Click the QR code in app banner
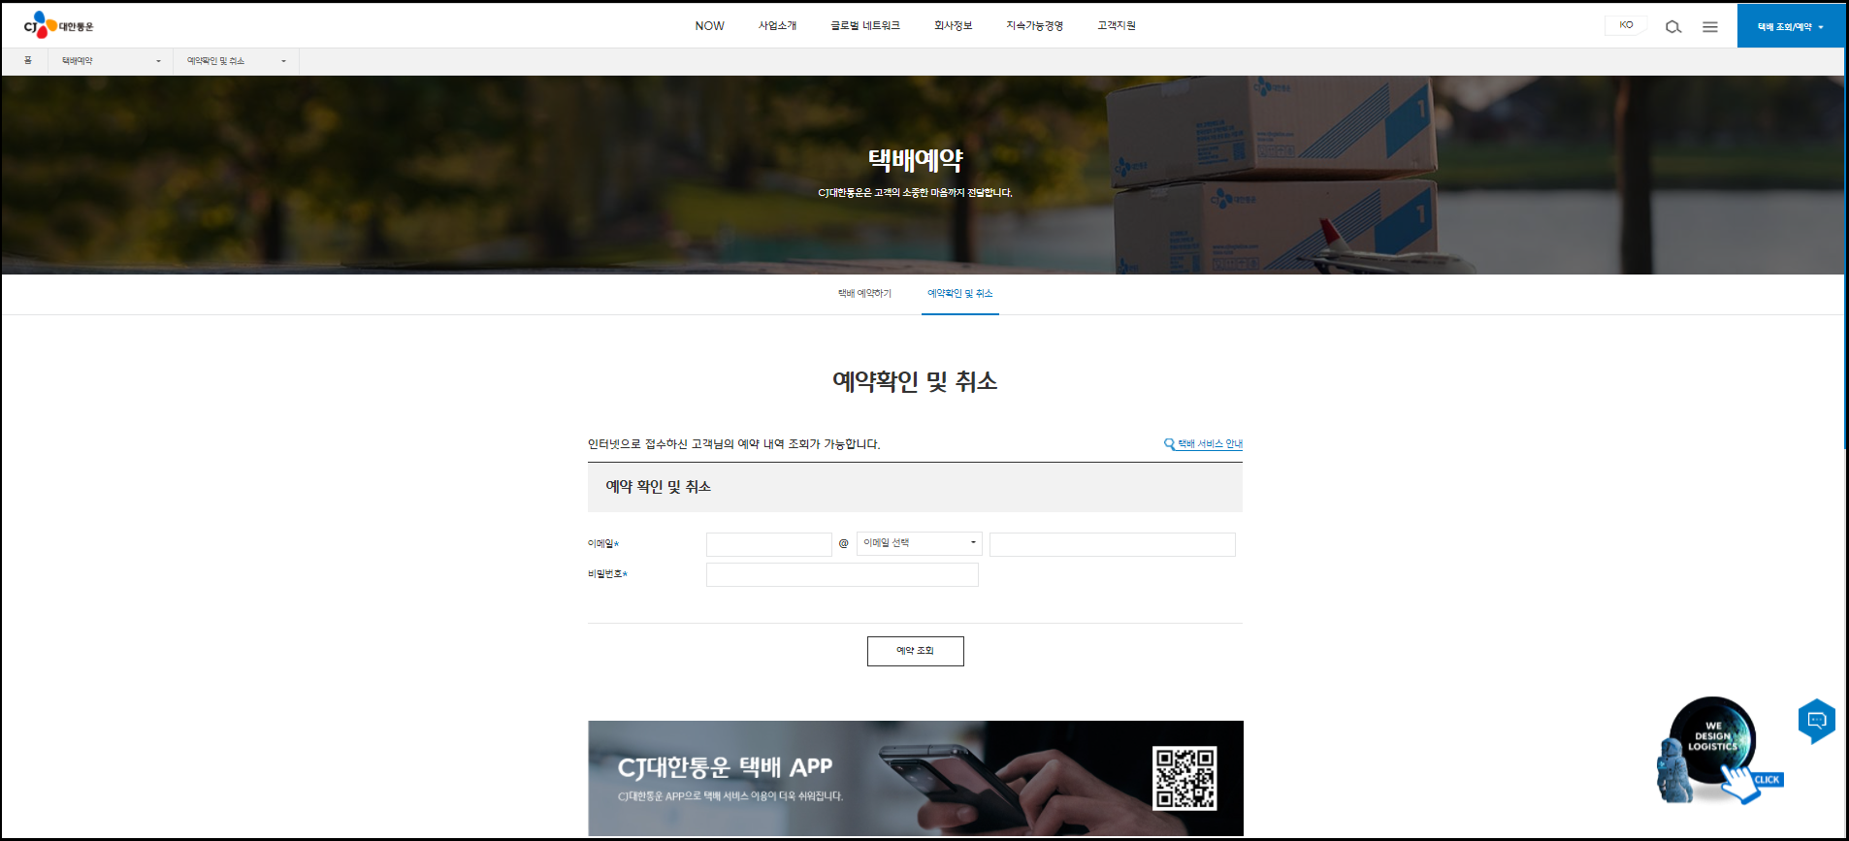 click(x=1184, y=778)
